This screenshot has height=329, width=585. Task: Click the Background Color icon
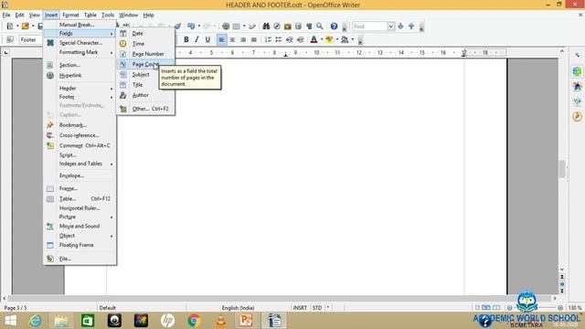tap(345, 39)
